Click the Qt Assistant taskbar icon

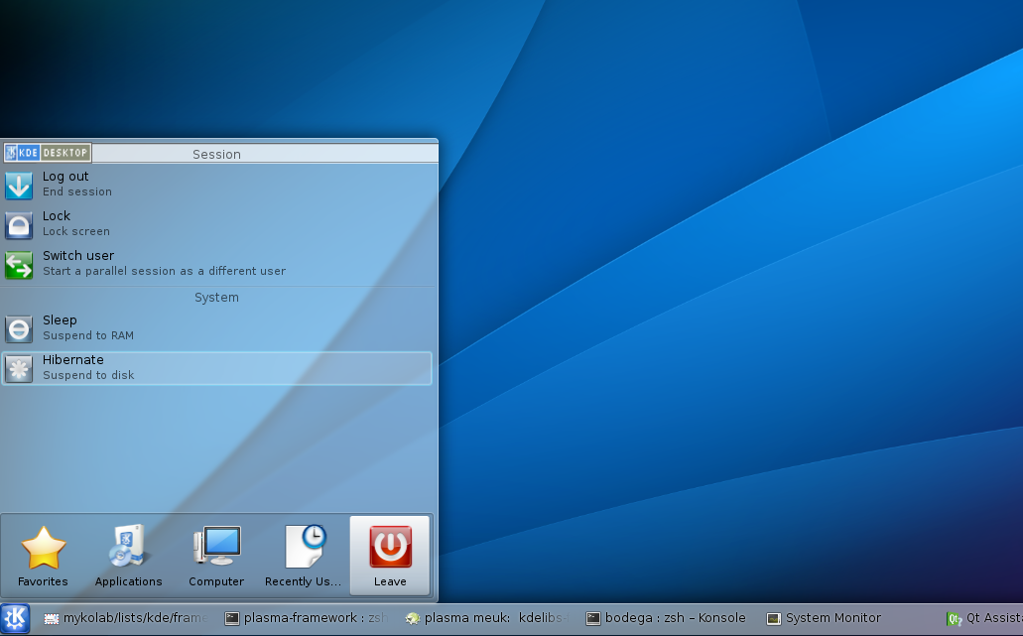[x=955, y=619]
